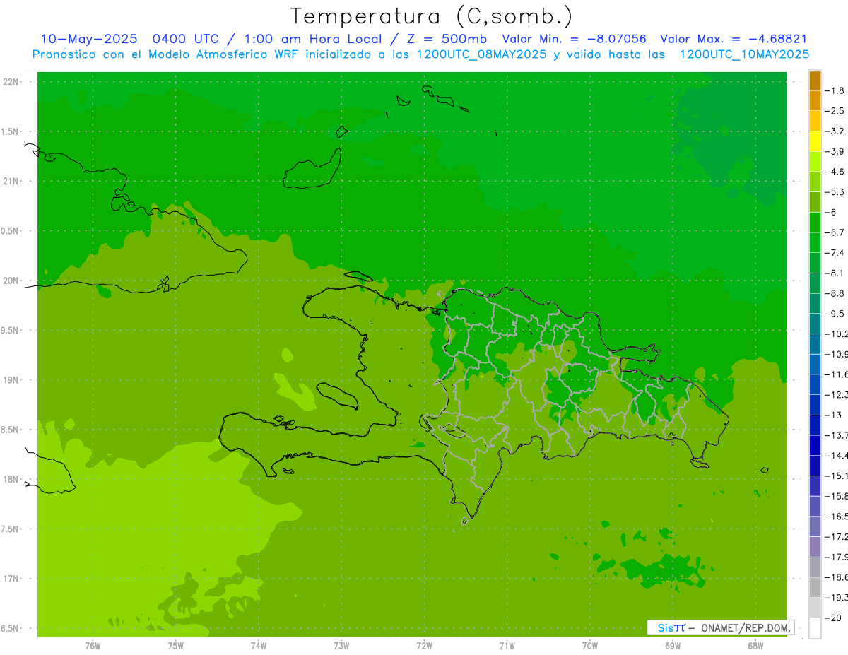Click the '18N' latitude label

point(11,480)
